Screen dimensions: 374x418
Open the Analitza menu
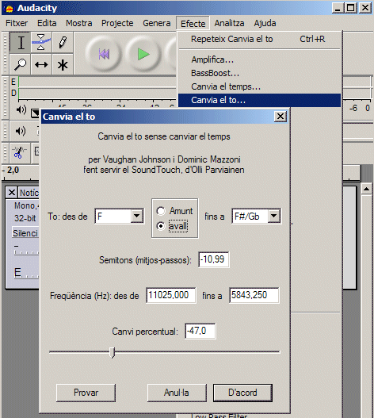tap(229, 23)
